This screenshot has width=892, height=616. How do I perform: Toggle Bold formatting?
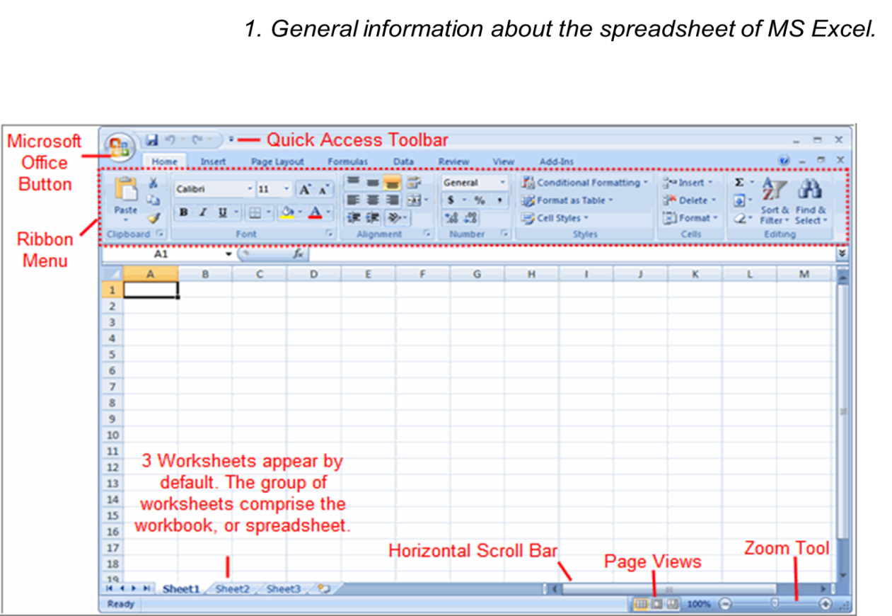coord(184,212)
